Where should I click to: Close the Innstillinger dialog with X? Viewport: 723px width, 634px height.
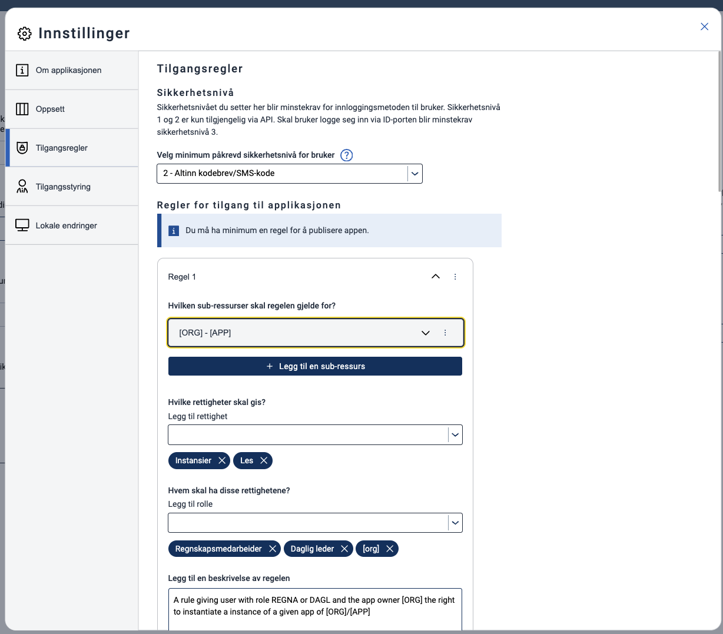(x=704, y=26)
